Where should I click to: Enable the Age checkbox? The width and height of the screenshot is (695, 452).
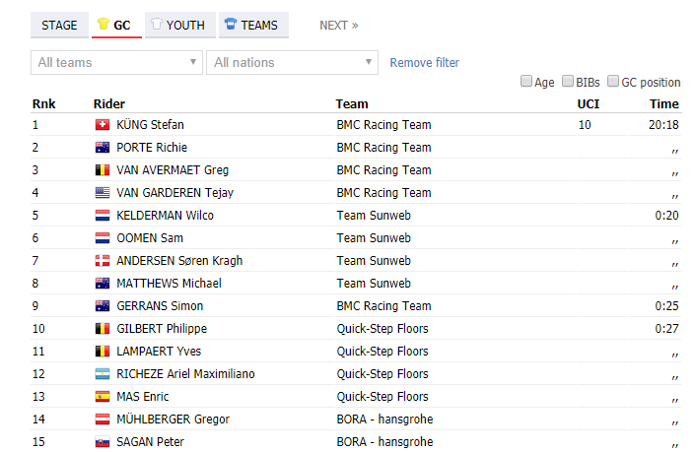[x=526, y=81]
